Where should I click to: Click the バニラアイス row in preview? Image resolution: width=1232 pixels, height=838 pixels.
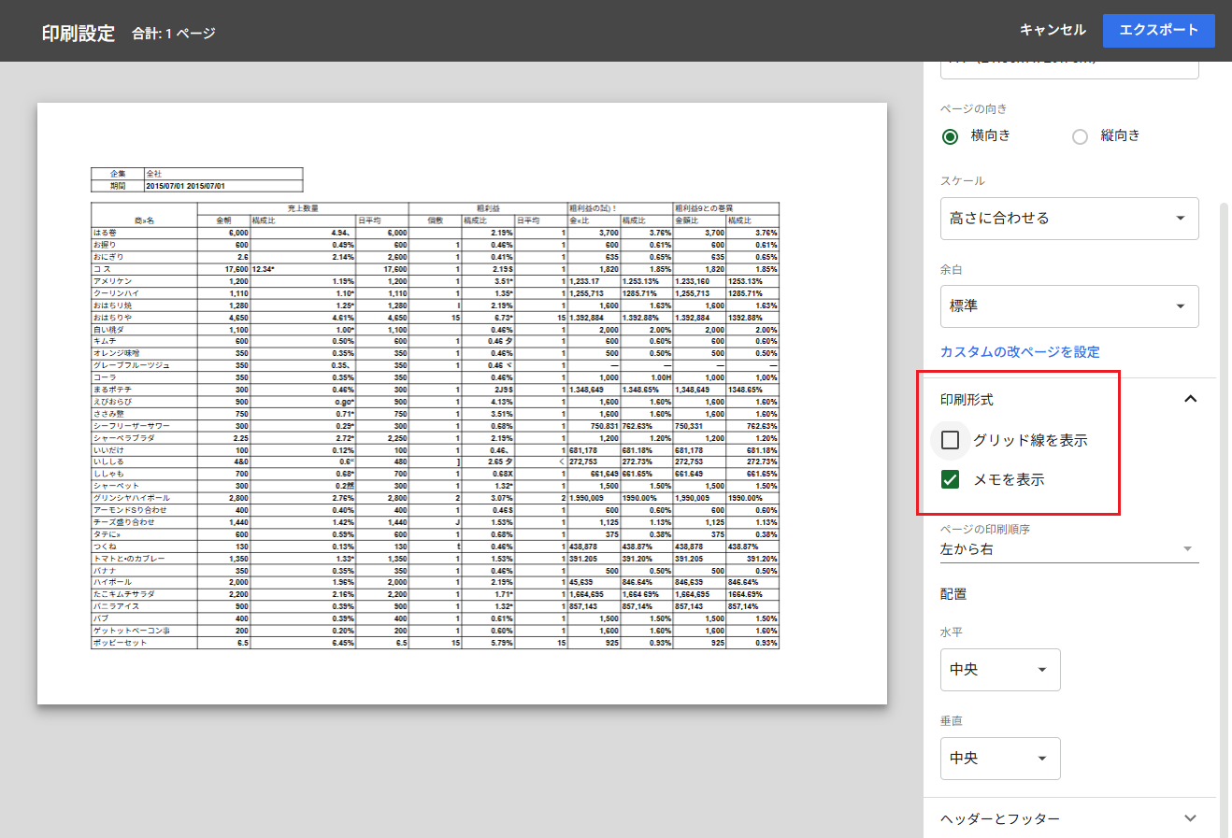[435, 606]
